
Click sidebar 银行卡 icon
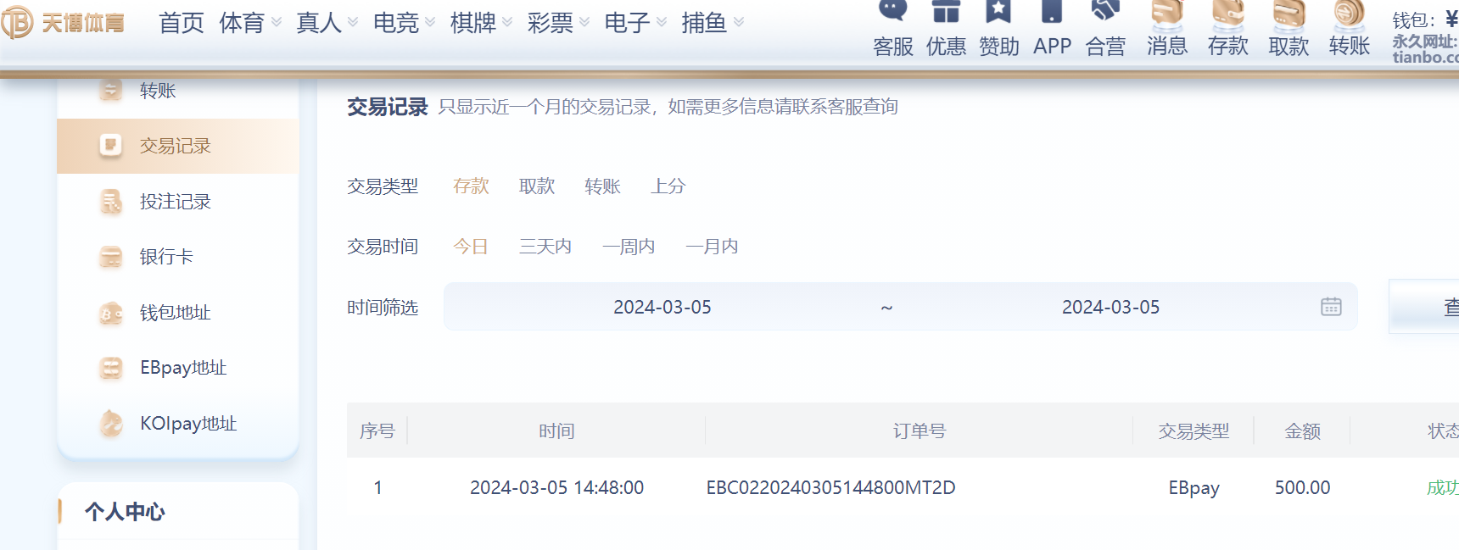pyautogui.click(x=111, y=257)
